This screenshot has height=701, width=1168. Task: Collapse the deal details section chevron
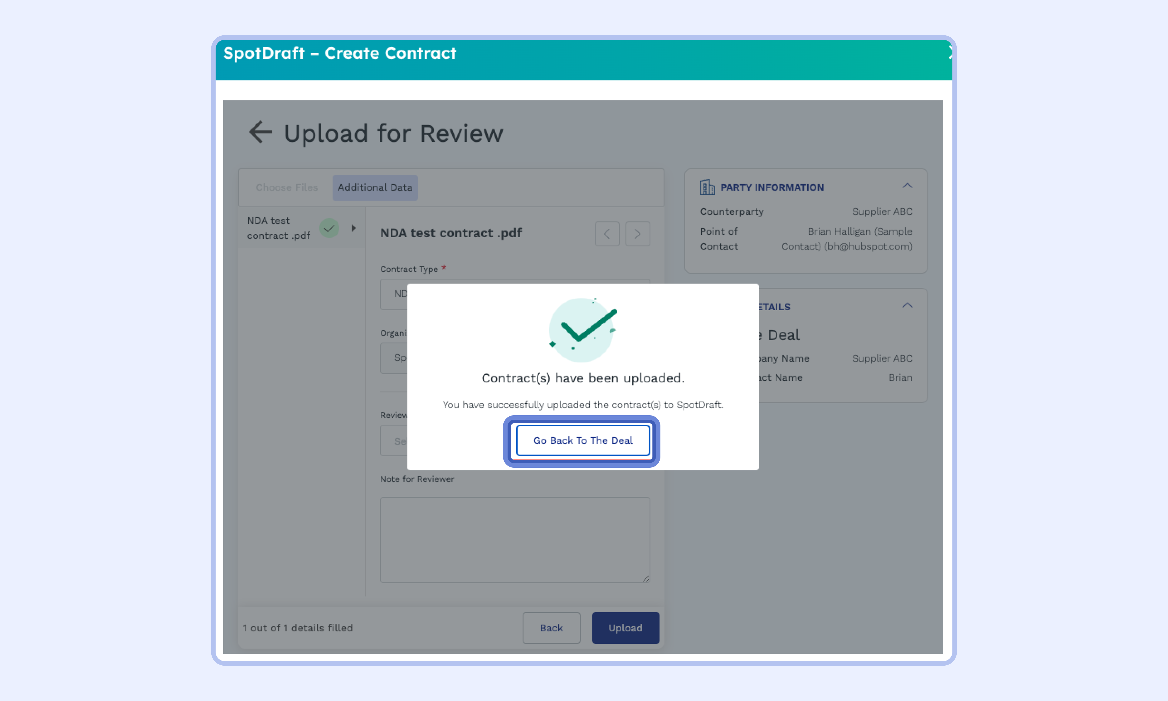pyautogui.click(x=907, y=306)
